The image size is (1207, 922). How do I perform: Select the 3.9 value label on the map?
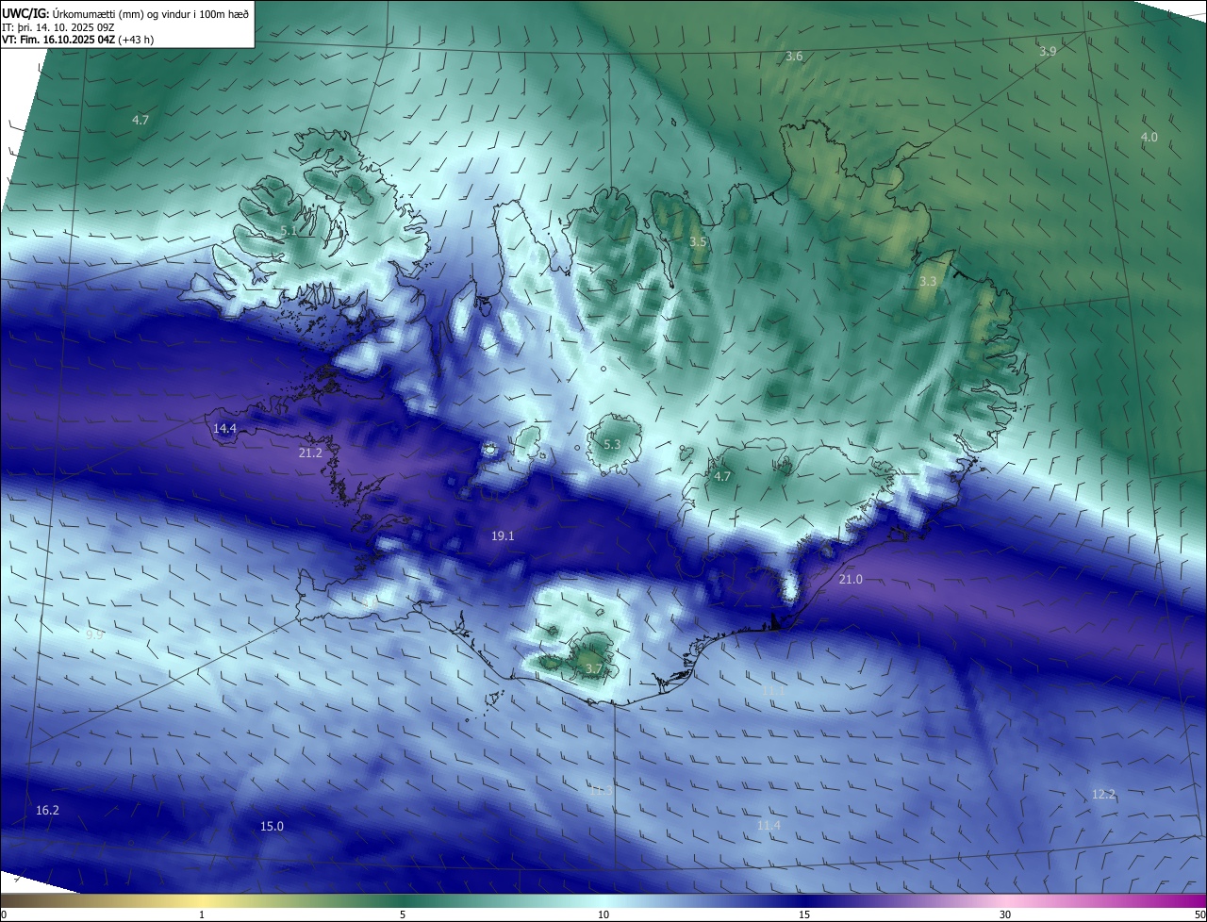[1048, 52]
